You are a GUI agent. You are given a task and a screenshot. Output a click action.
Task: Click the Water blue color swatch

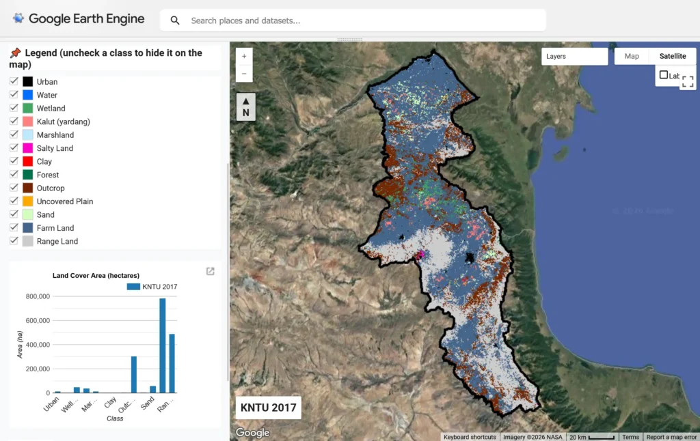tap(27, 95)
